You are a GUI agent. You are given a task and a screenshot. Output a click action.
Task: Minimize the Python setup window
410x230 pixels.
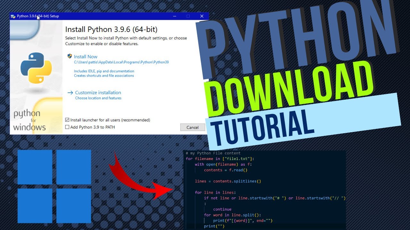coord(175,16)
